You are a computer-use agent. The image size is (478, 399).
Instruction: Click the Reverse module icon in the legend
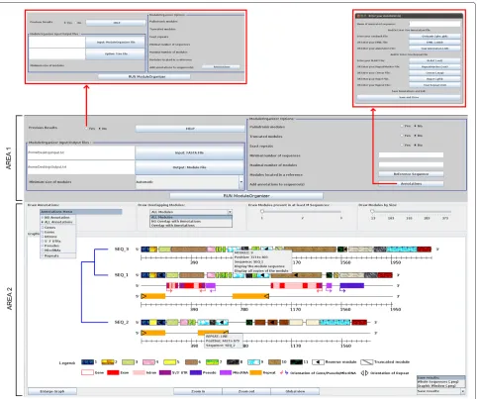coord(318,362)
